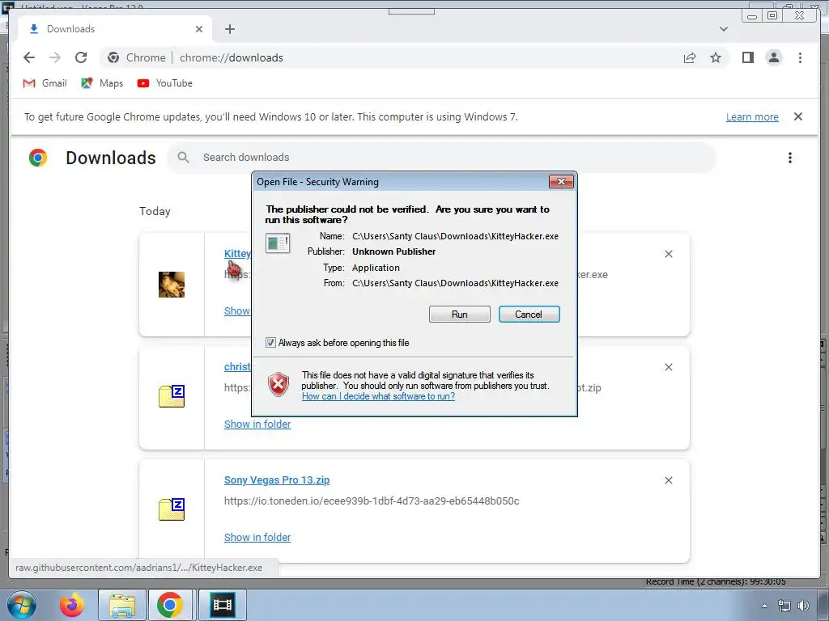This screenshot has height=621, width=829.
Task: Open How can I decide what software link
Action: [x=378, y=396]
